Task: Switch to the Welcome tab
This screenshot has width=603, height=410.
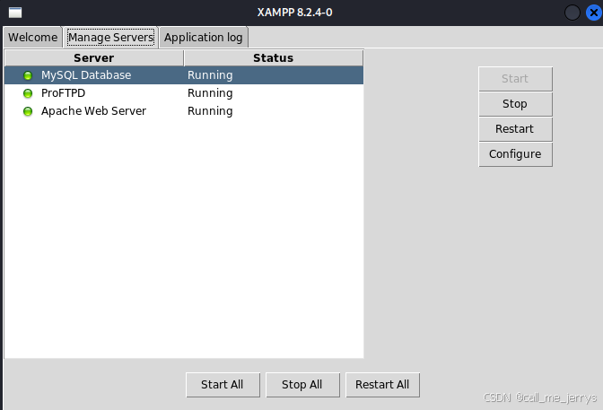Action: (x=32, y=38)
